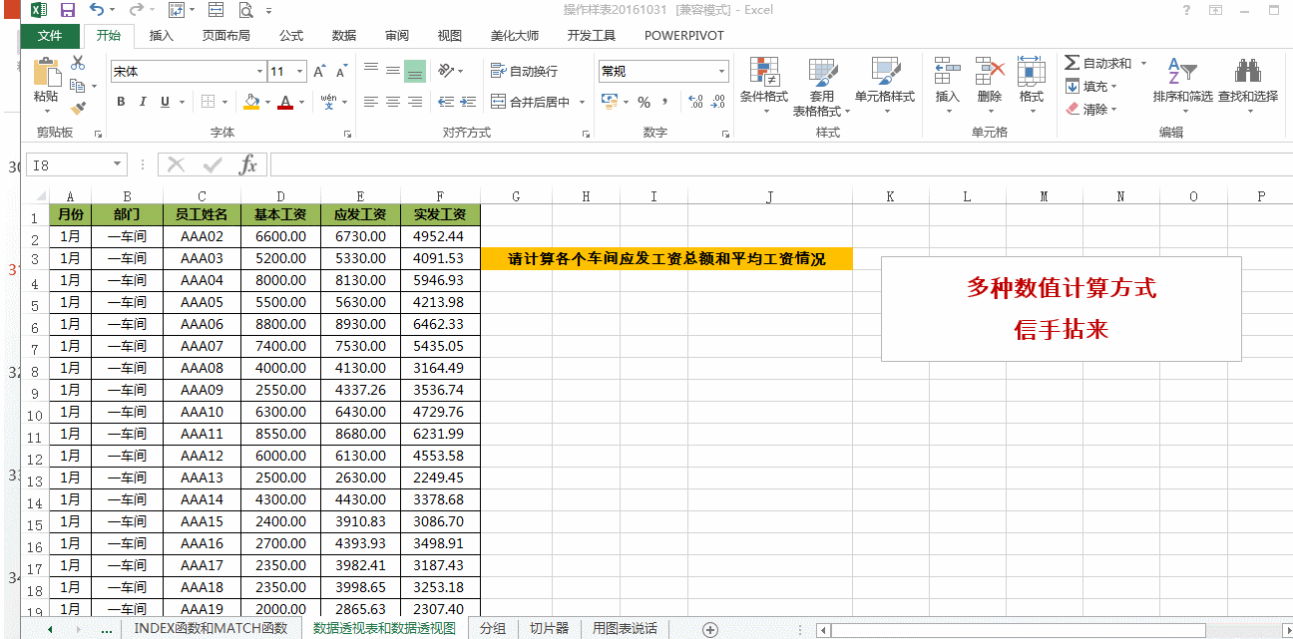Click decrease indent icon
The width and height of the screenshot is (1293, 639).
pyautogui.click(x=446, y=102)
